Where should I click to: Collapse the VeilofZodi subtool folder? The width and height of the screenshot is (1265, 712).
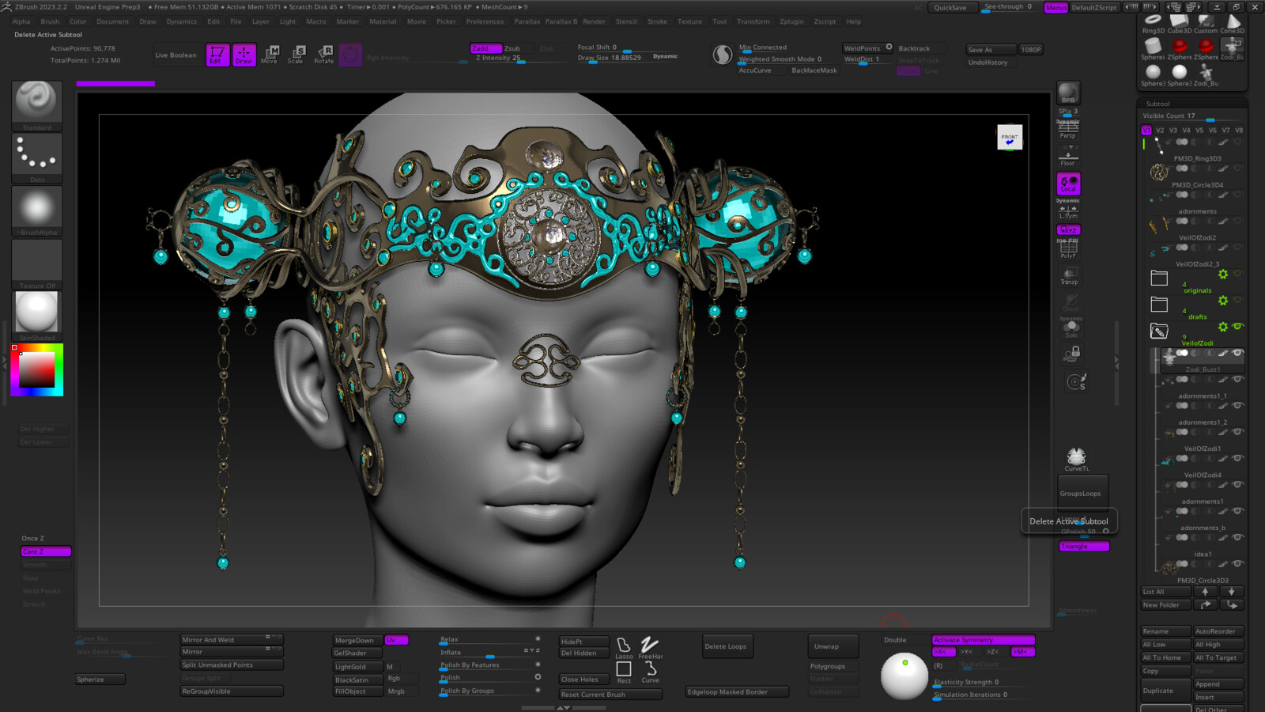click(1159, 331)
